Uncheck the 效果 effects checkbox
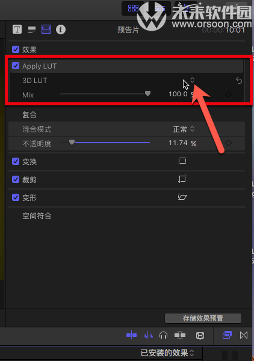This screenshot has width=254, height=361. [x=16, y=49]
